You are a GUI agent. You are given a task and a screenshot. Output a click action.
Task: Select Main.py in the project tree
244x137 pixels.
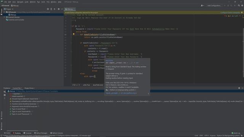tap(12, 15)
